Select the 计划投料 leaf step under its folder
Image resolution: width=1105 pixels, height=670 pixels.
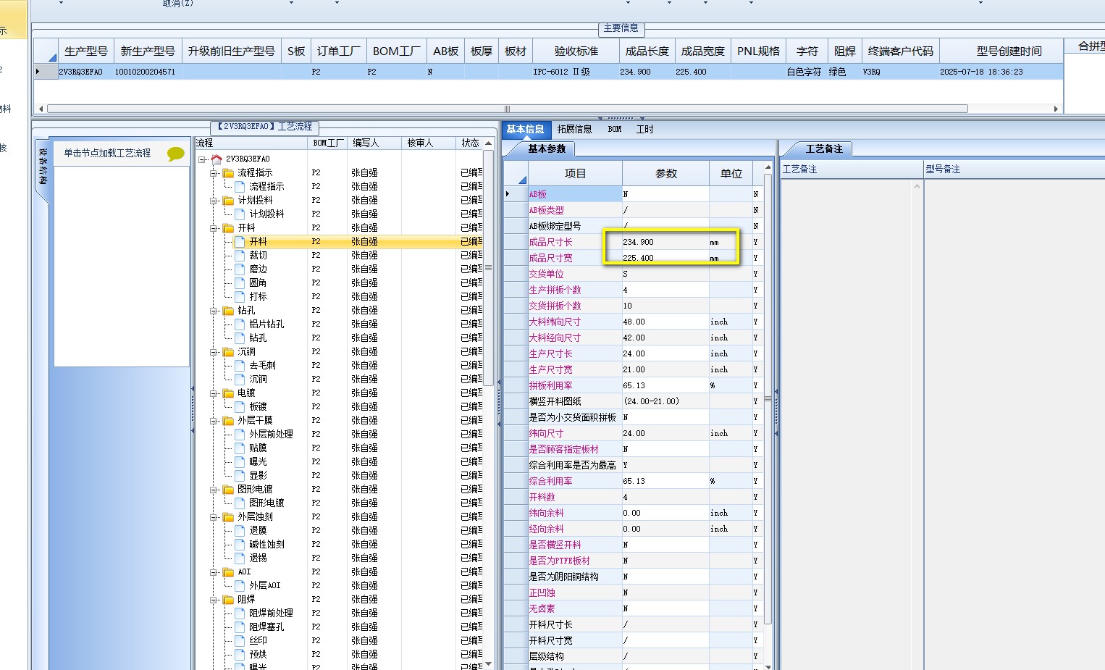click(x=266, y=214)
